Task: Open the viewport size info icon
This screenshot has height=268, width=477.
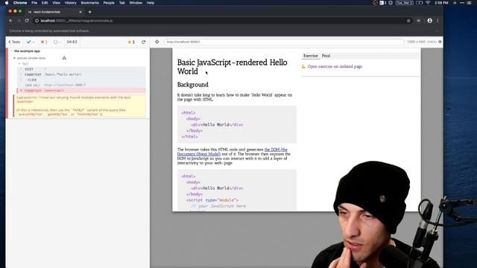Action: coord(440,42)
